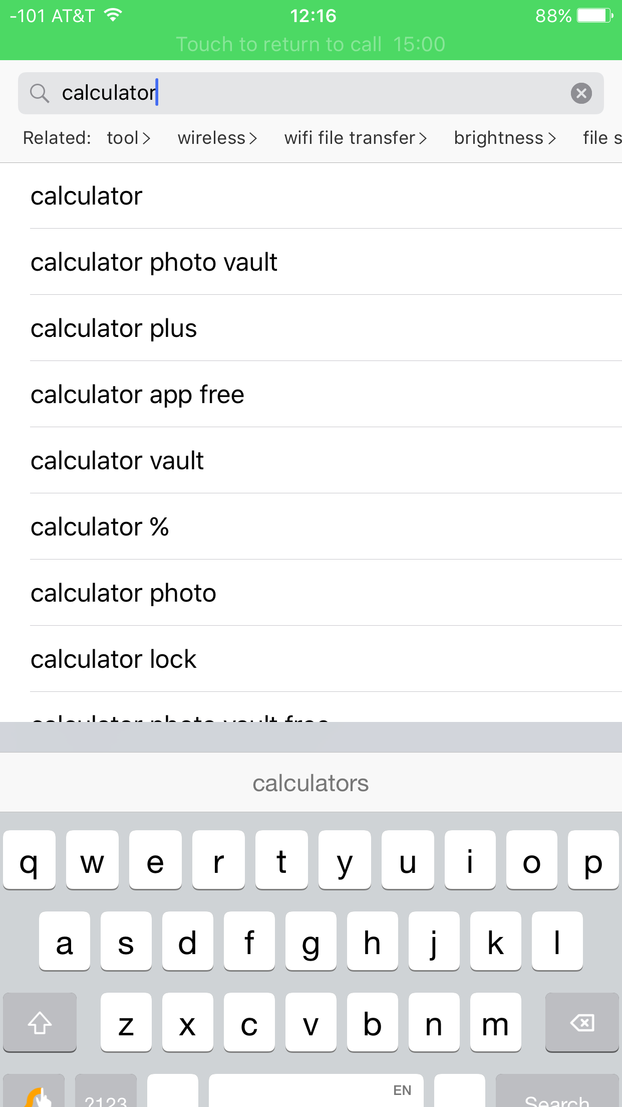Open the related 'wireless' search
The width and height of the screenshot is (622, 1107).
[x=217, y=138]
